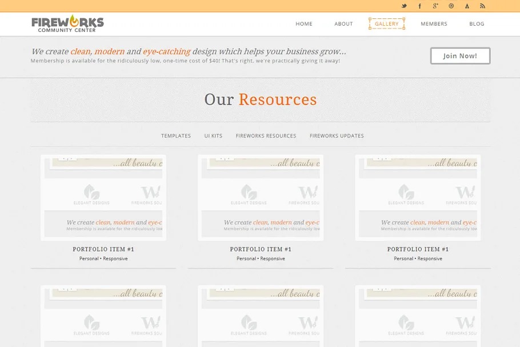Open the Members page in navigation
Viewport: 520px width, 347px height.
click(x=434, y=24)
